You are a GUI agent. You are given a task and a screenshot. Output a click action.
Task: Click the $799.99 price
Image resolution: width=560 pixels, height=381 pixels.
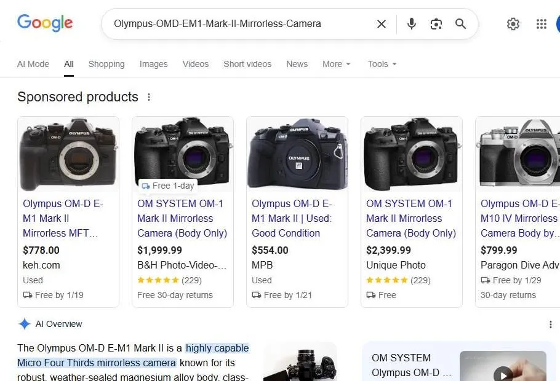pos(499,251)
